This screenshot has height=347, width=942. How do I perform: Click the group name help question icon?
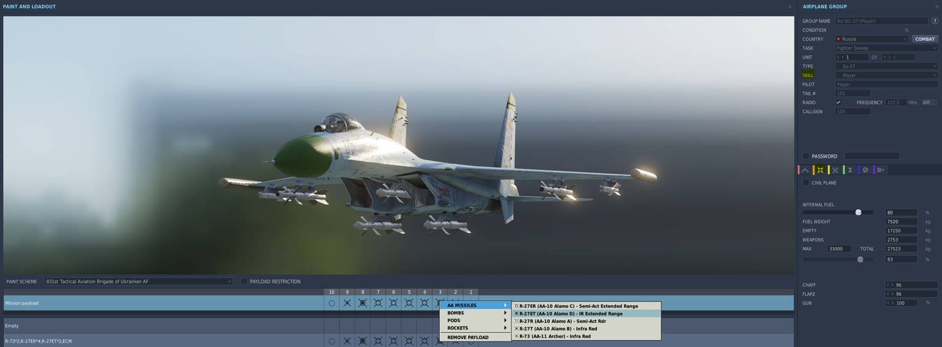(x=935, y=21)
